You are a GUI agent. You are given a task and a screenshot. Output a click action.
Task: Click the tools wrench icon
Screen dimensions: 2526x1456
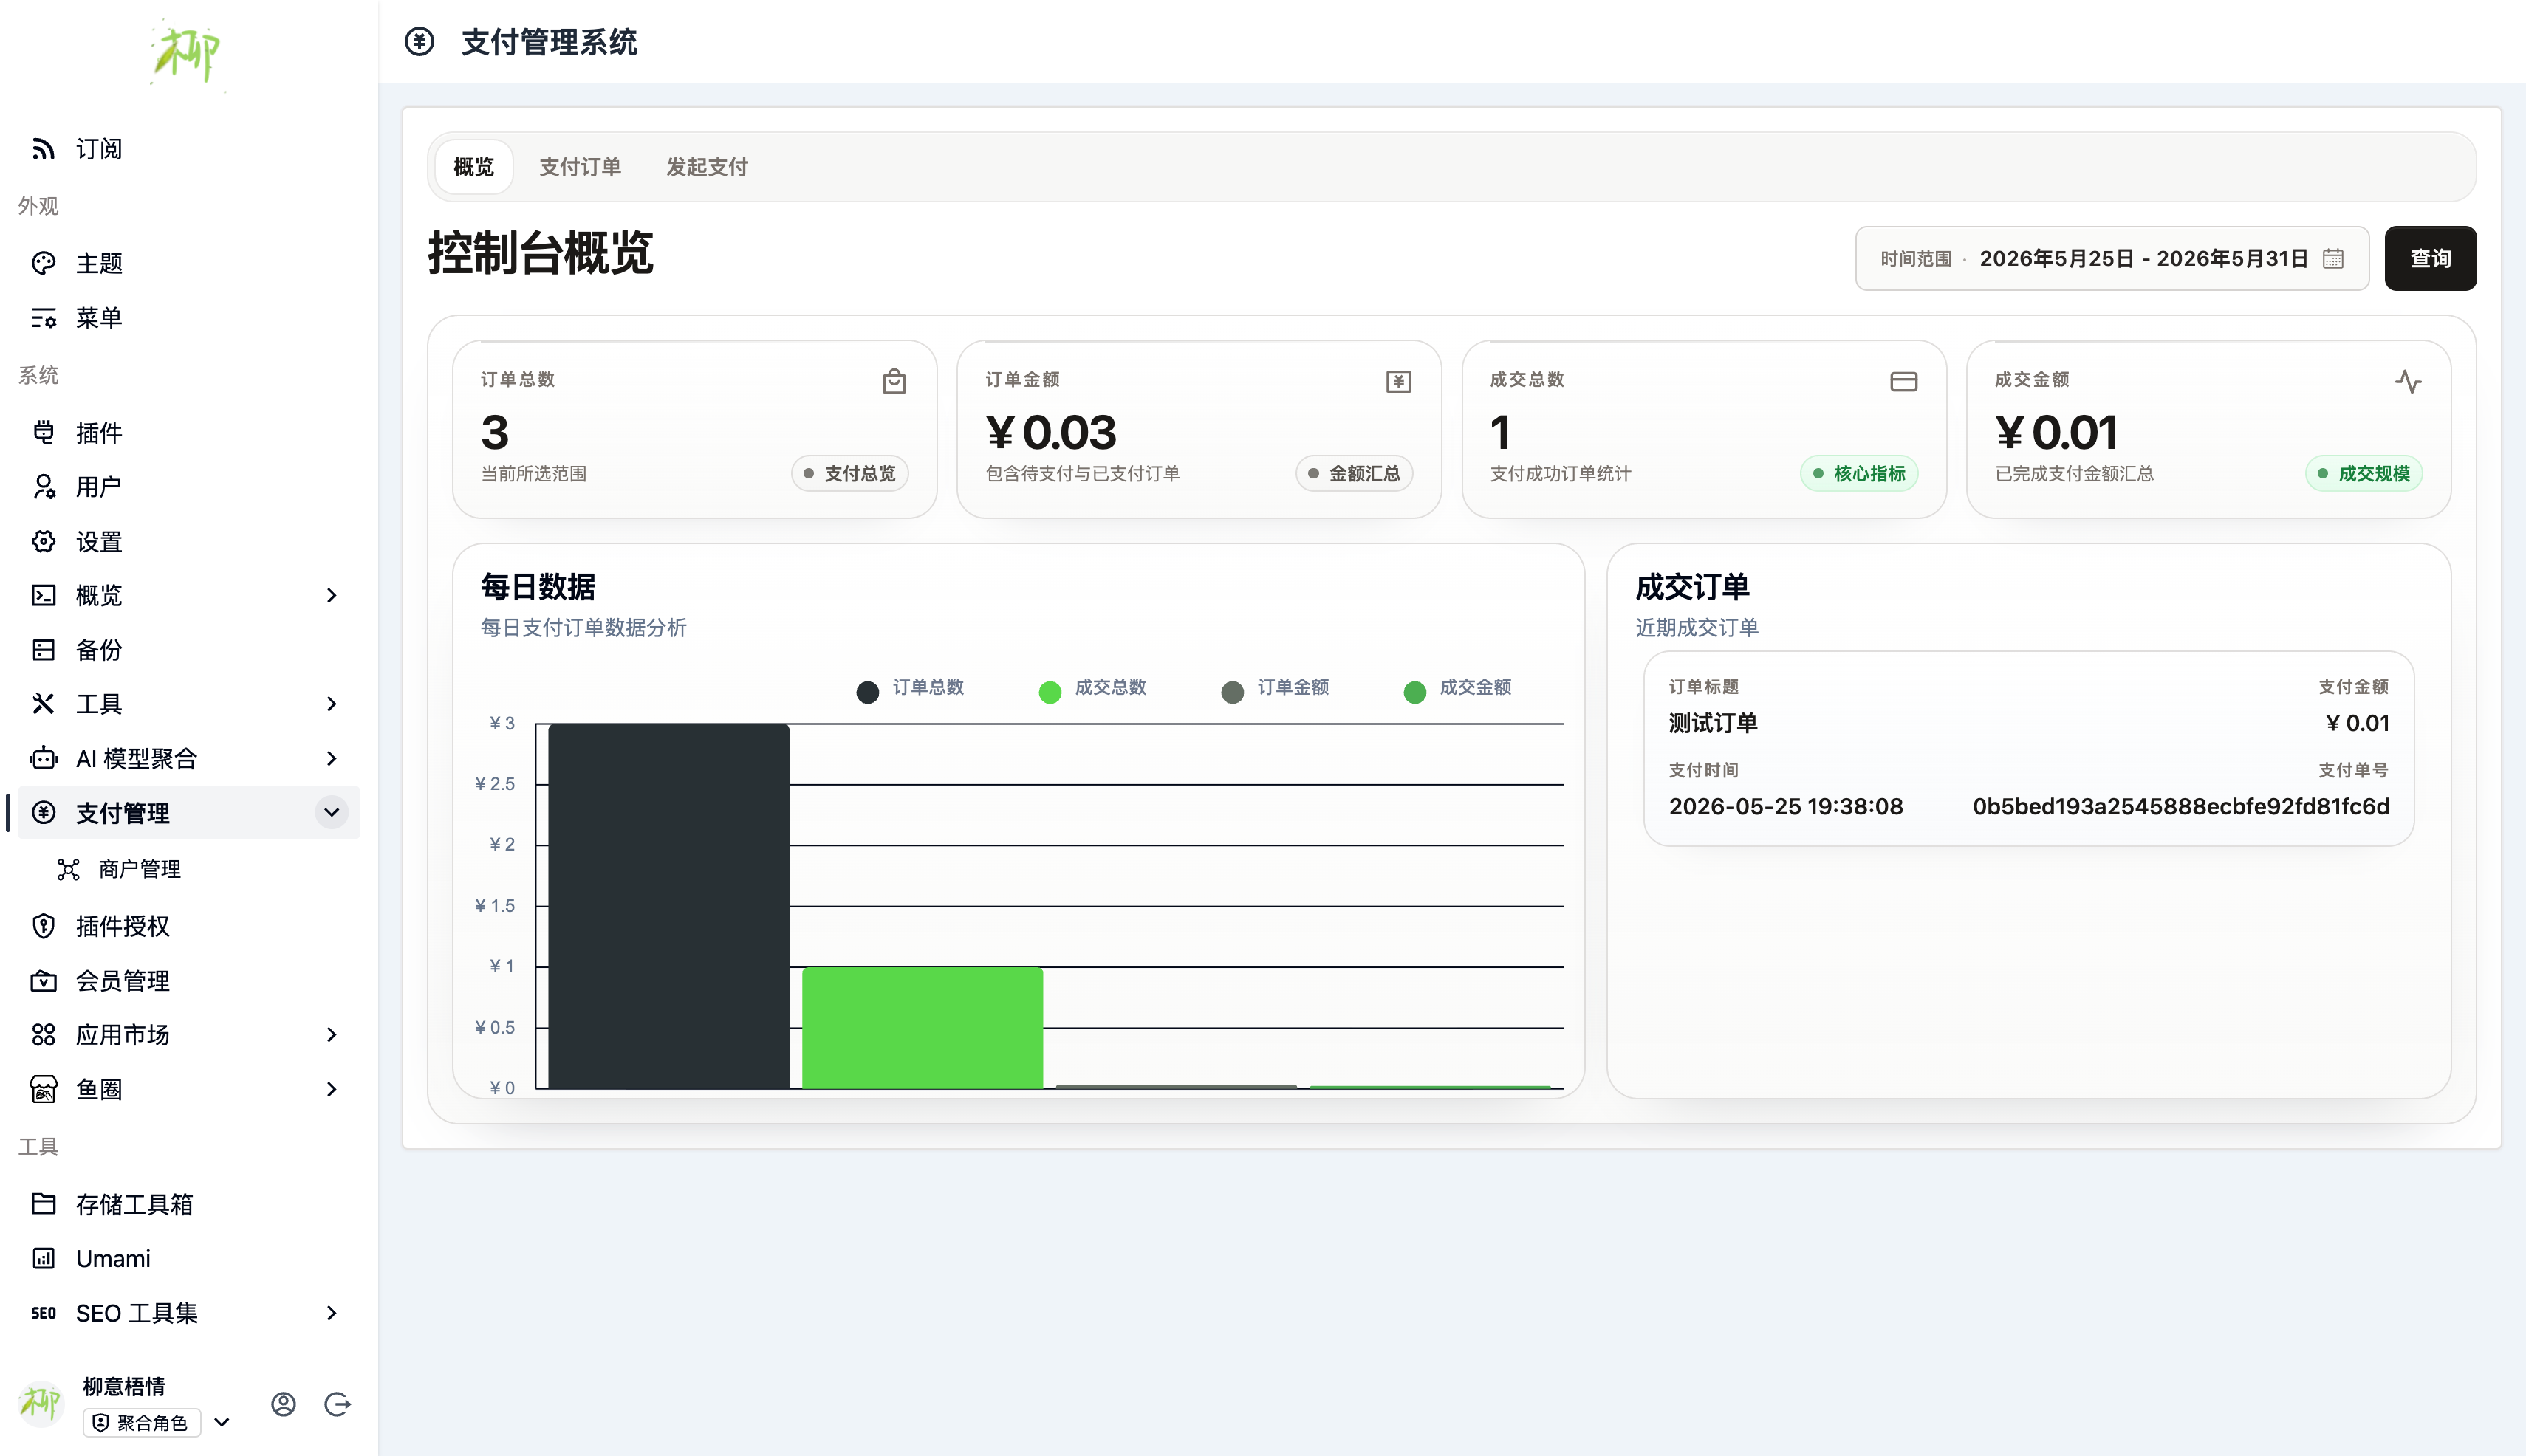pyautogui.click(x=43, y=704)
